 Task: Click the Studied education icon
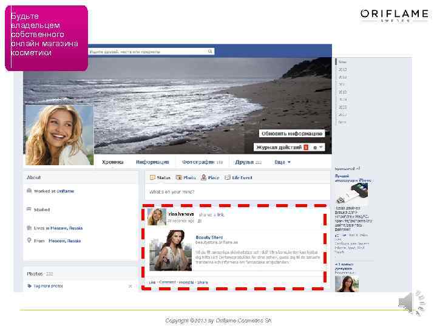tap(29, 209)
